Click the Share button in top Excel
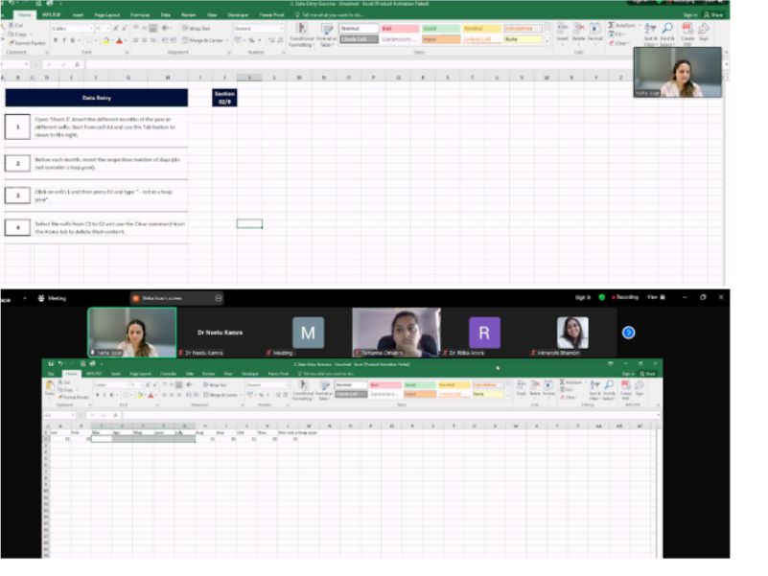This screenshot has height=576, width=768. [713, 15]
